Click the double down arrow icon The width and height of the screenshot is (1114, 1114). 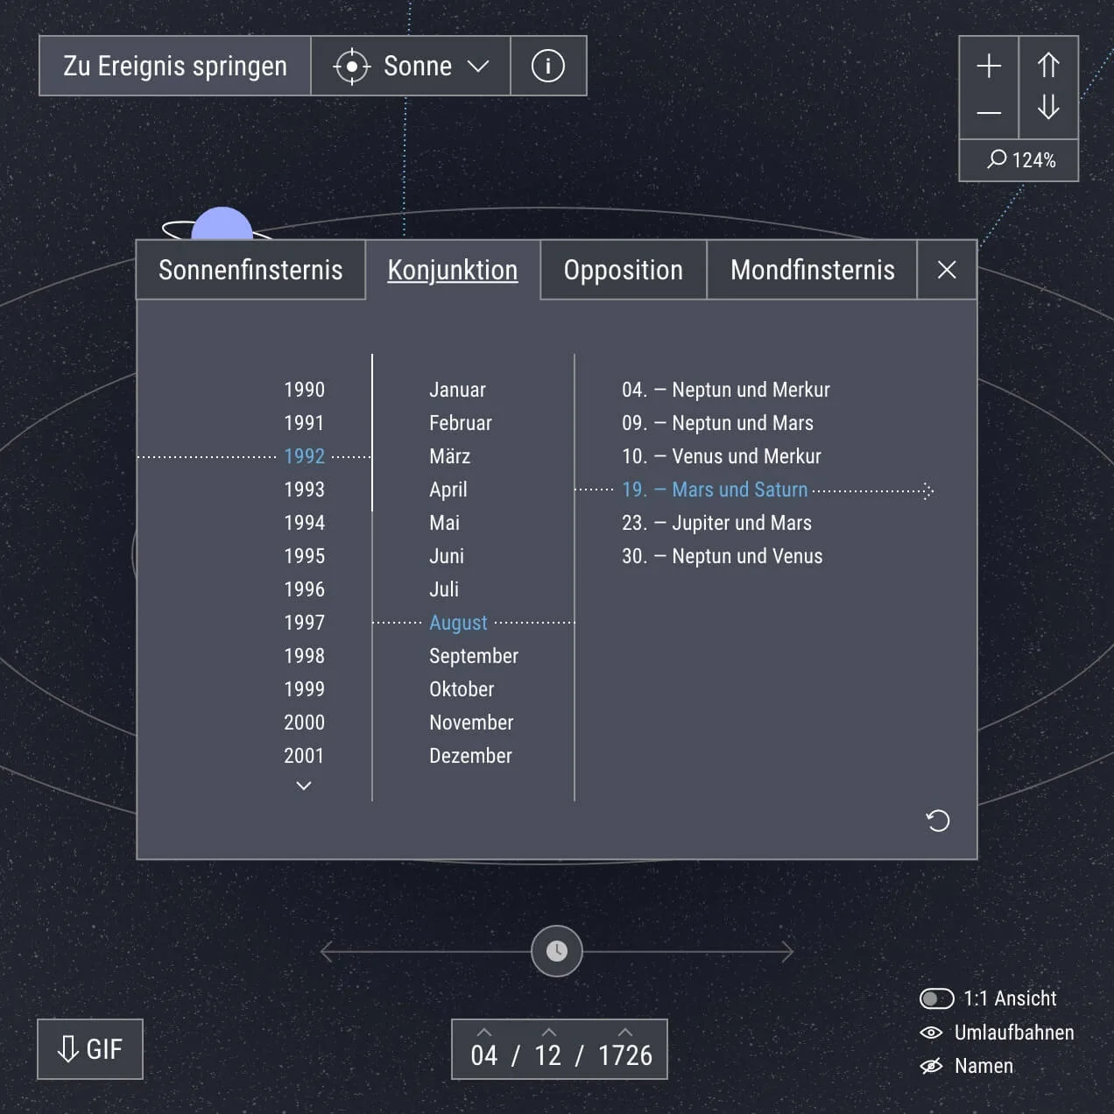[1048, 107]
